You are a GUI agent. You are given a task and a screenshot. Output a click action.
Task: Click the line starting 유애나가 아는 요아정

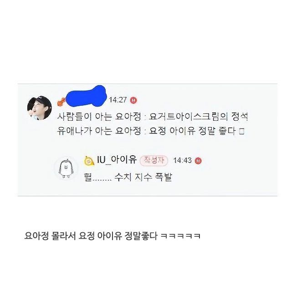click(151, 131)
